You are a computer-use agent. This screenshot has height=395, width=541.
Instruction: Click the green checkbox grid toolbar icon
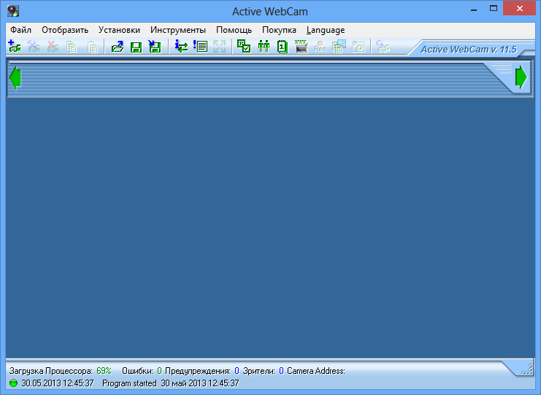[244, 46]
